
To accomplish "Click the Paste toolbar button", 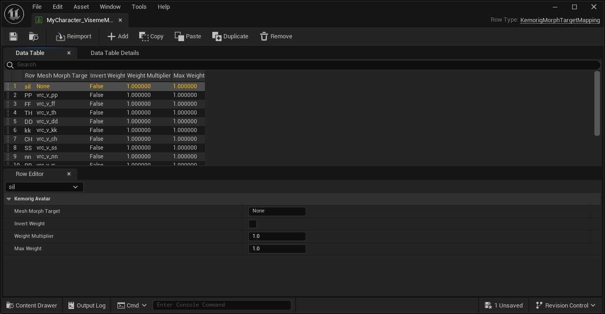I will tap(188, 36).
